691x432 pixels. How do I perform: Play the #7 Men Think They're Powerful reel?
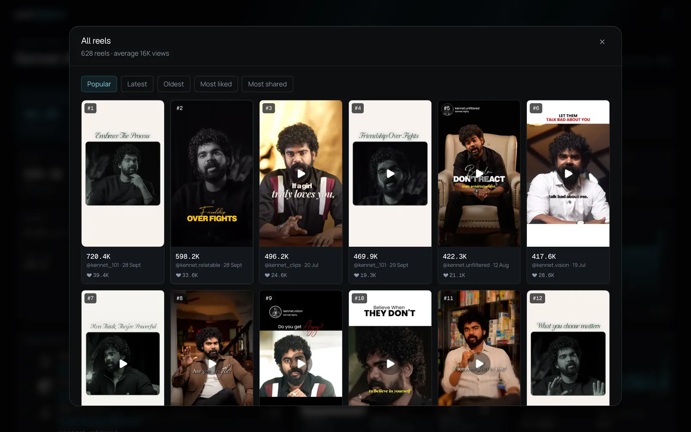tap(123, 364)
